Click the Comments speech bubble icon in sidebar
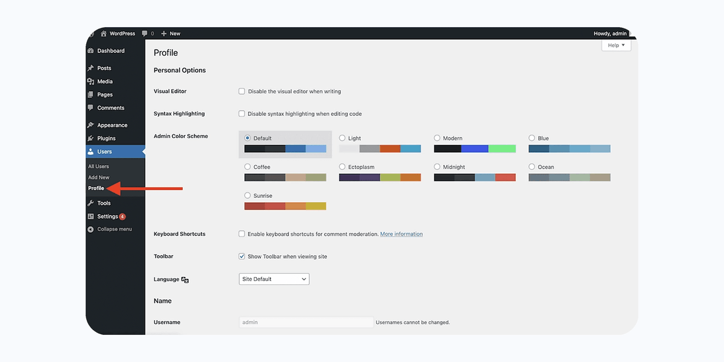The image size is (724, 362). click(x=91, y=108)
